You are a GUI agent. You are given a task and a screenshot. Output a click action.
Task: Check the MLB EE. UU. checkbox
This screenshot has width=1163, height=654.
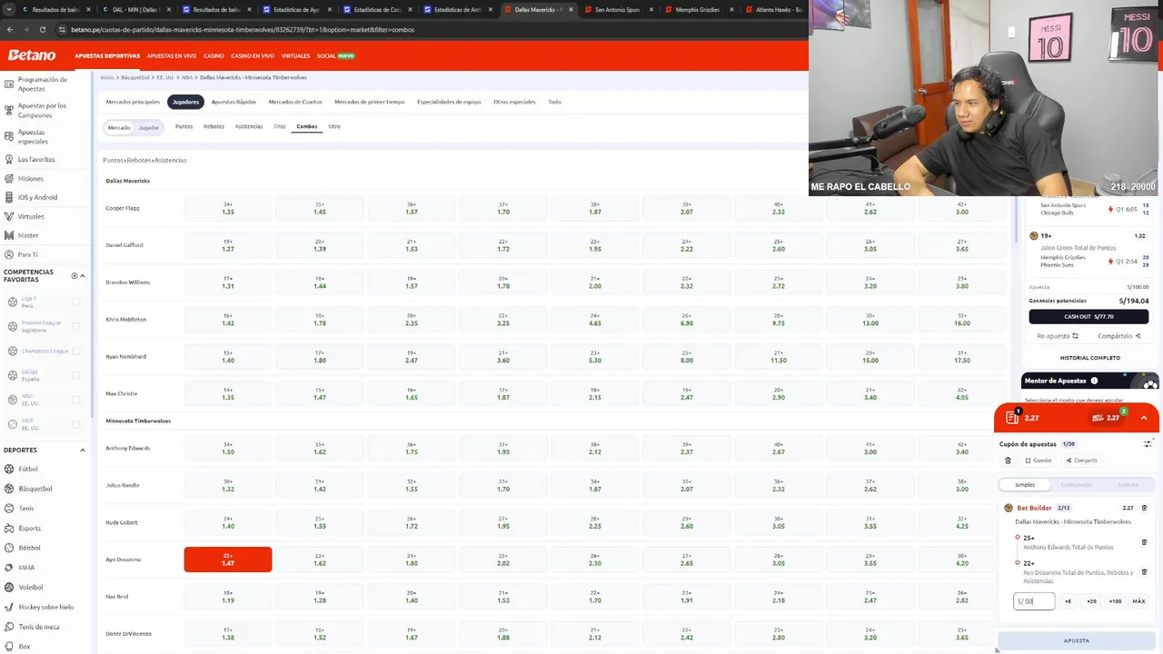(76, 424)
